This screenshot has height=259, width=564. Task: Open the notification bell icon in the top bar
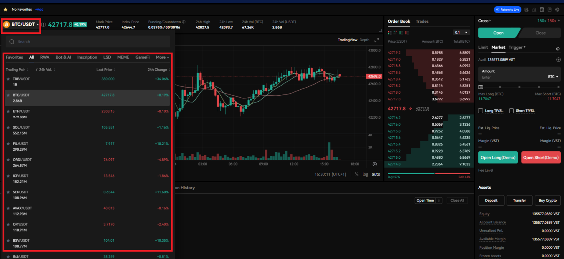tap(534, 10)
